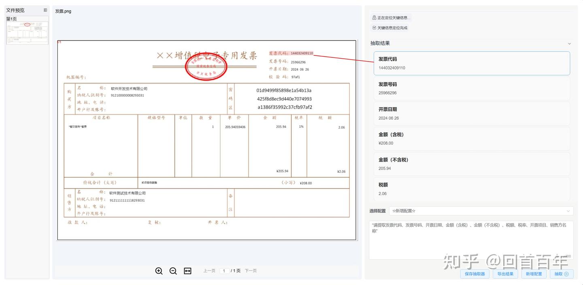Click the page number input field

pyautogui.click(x=224, y=270)
